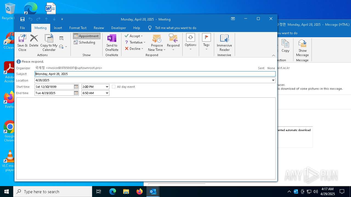This screenshot has height=197, width=351.
Task: Go to Next Item down arrow
Action: coord(54,19)
